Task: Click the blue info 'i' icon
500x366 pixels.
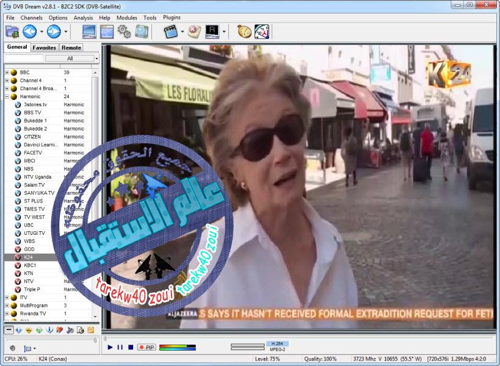Action: (49, 331)
